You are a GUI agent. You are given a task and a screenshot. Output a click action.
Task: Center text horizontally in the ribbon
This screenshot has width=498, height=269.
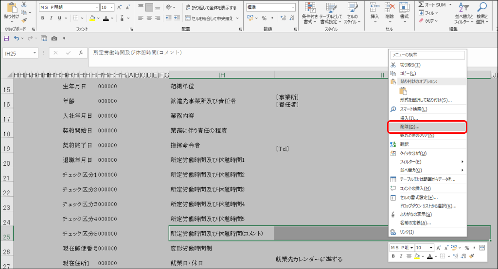click(149, 18)
